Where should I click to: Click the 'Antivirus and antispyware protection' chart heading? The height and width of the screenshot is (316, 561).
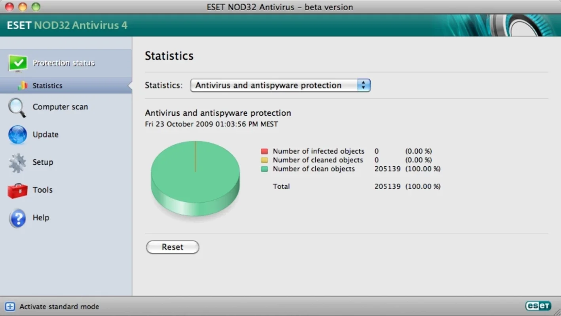[x=218, y=113]
